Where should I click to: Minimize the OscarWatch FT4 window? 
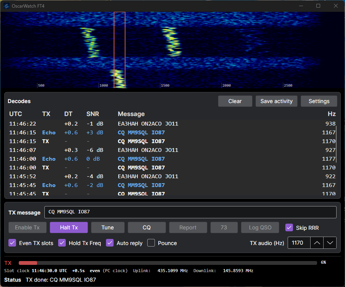pos(301,6)
